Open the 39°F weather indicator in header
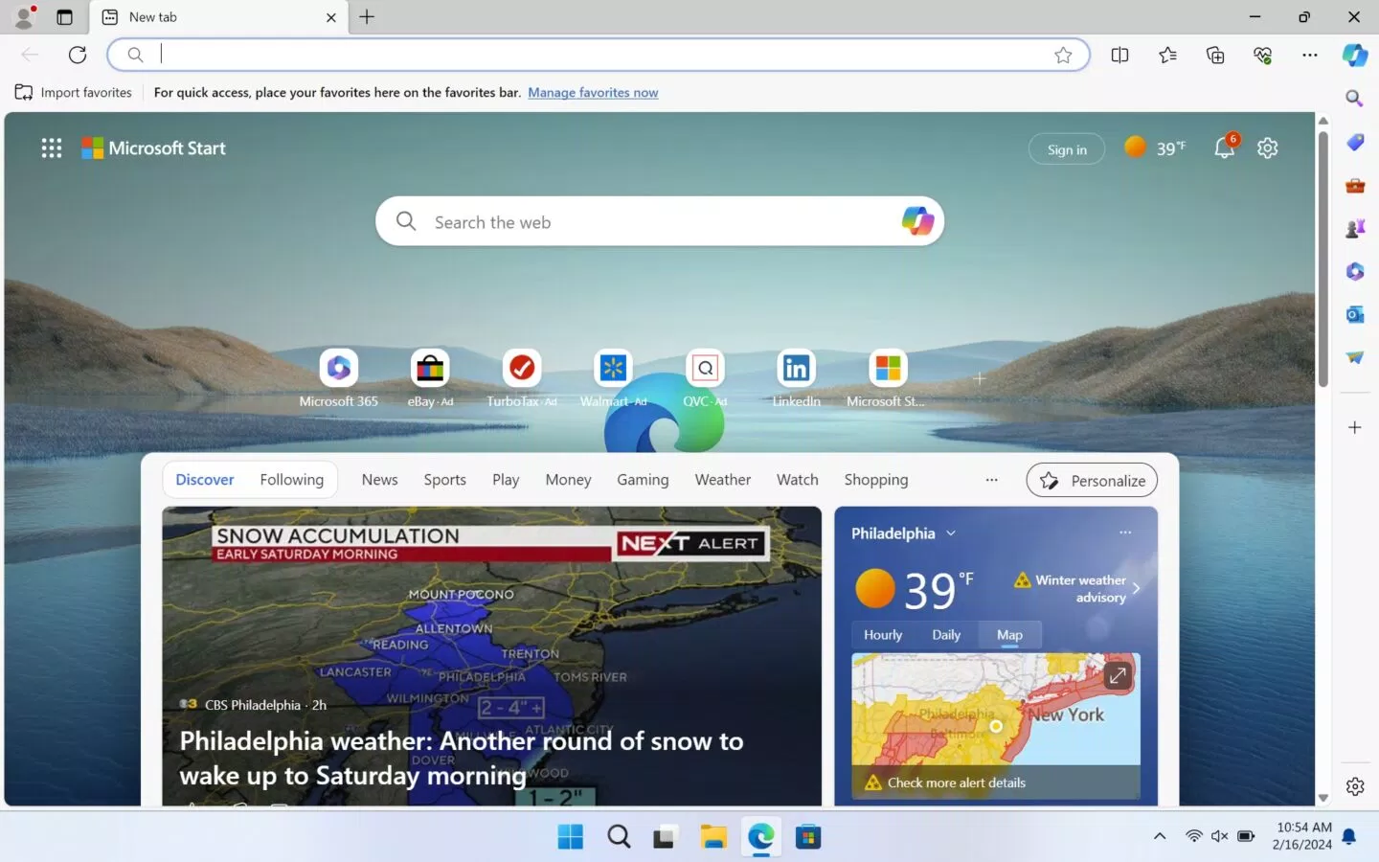This screenshot has width=1379, height=862. pyautogui.click(x=1155, y=147)
